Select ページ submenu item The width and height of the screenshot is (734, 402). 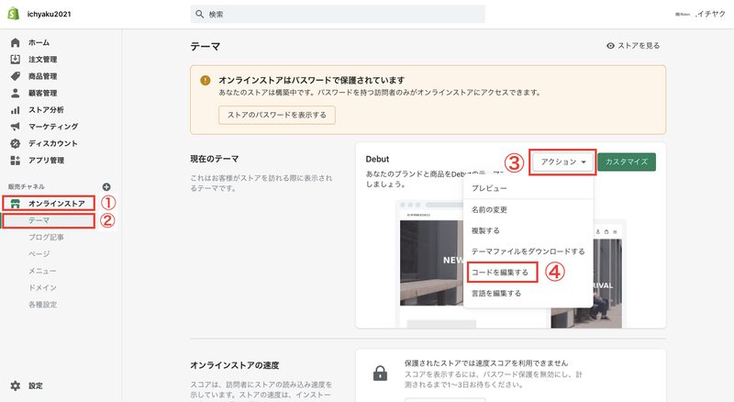[x=39, y=253]
